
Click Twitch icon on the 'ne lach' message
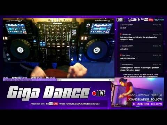point(121,25)
